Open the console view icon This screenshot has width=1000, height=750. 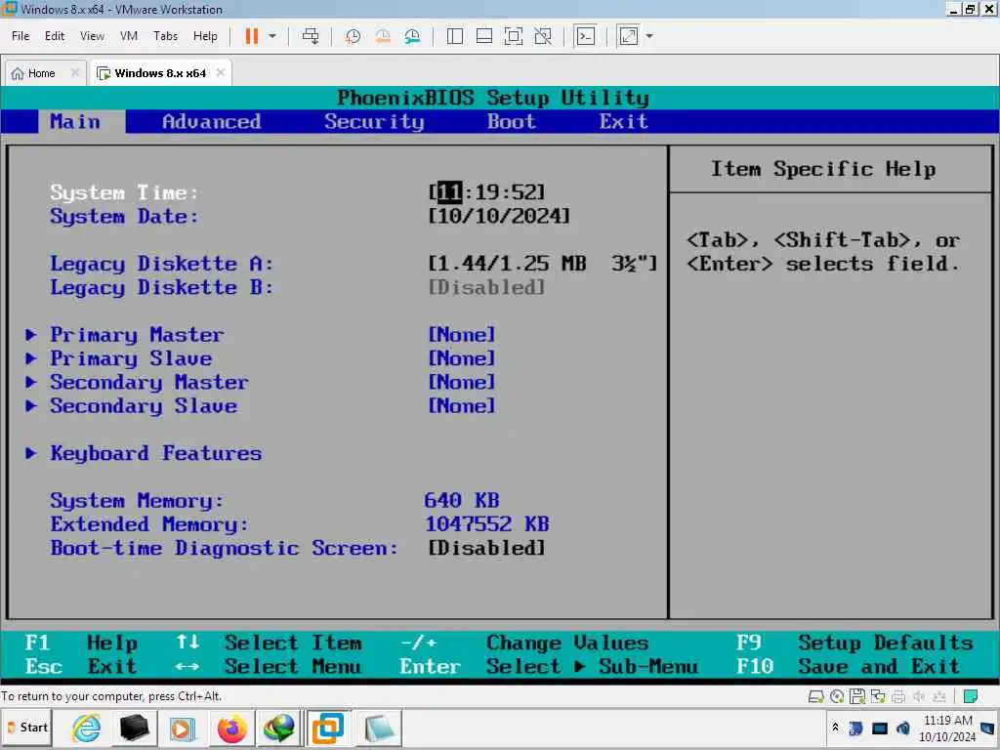click(x=586, y=36)
